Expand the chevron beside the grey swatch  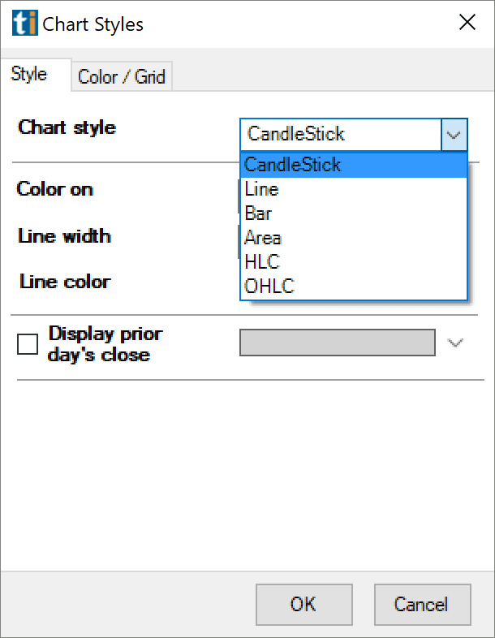click(x=455, y=343)
